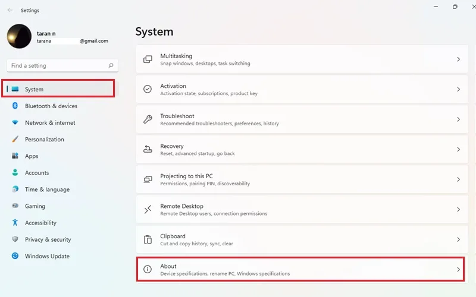This screenshot has width=476, height=297.
Task: Click the Remote Desktop icon
Action: (148, 210)
